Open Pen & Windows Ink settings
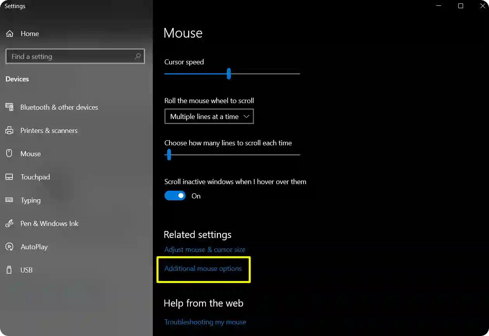Image resolution: width=489 pixels, height=336 pixels. [9, 223]
